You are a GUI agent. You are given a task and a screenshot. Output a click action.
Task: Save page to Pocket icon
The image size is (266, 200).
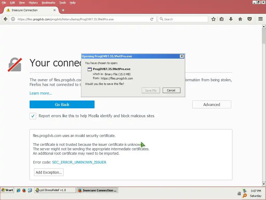coord(250,19)
